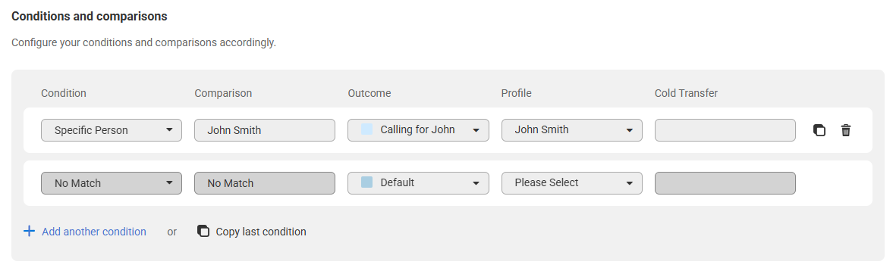Viewport: 893px width, 274px height.
Task: Click the copy icon beside Copy last condition
Action: click(x=203, y=232)
